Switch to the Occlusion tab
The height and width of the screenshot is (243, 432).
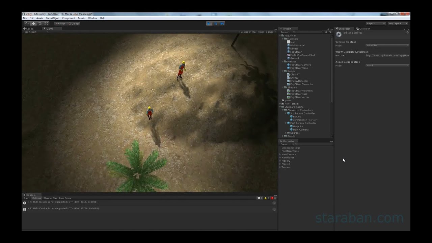(x=363, y=29)
